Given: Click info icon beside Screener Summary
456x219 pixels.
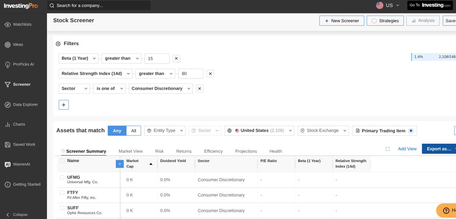Looking at the screenshot, I should tap(63, 151).
